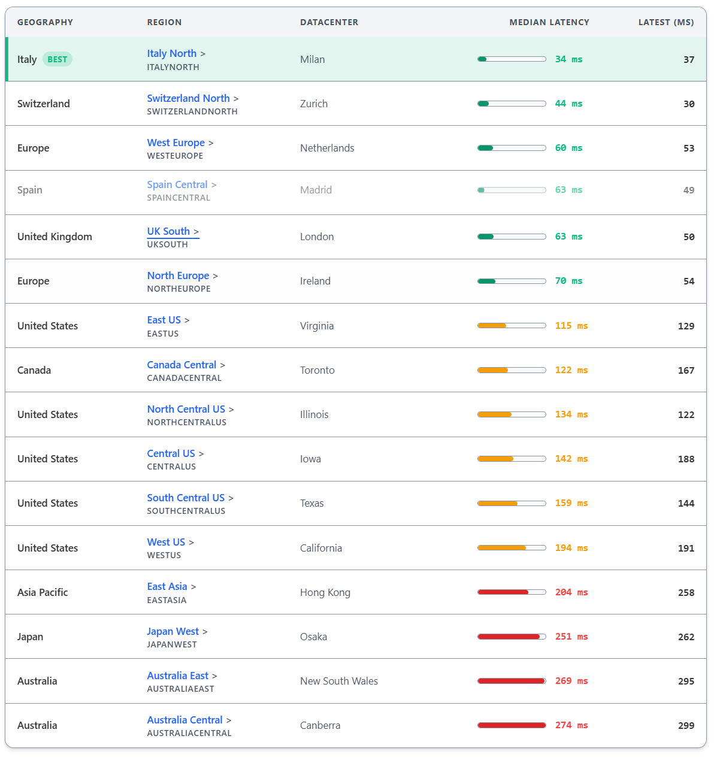Click the Median Latency column header
This screenshot has height=760, width=720.
tap(549, 22)
